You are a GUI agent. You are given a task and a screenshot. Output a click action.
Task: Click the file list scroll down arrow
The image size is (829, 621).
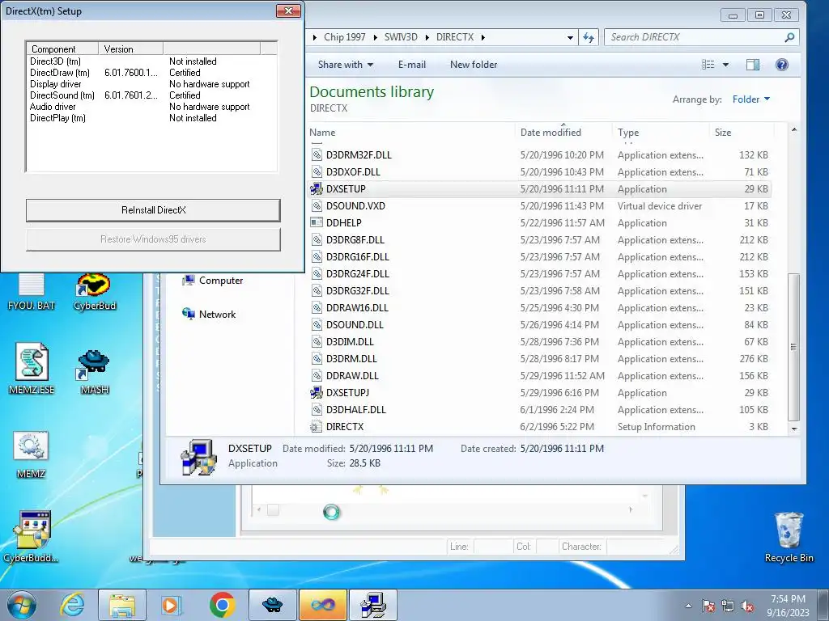pyautogui.click(x=793, y=429)
